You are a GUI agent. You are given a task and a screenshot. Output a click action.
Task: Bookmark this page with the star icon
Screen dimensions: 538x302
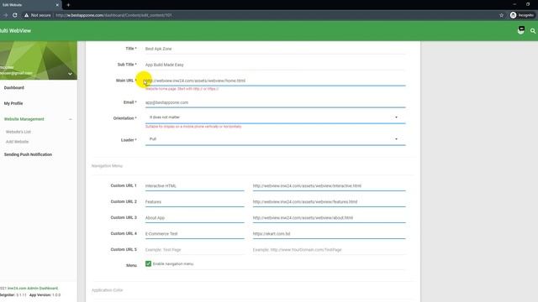[x=501, y=15]
